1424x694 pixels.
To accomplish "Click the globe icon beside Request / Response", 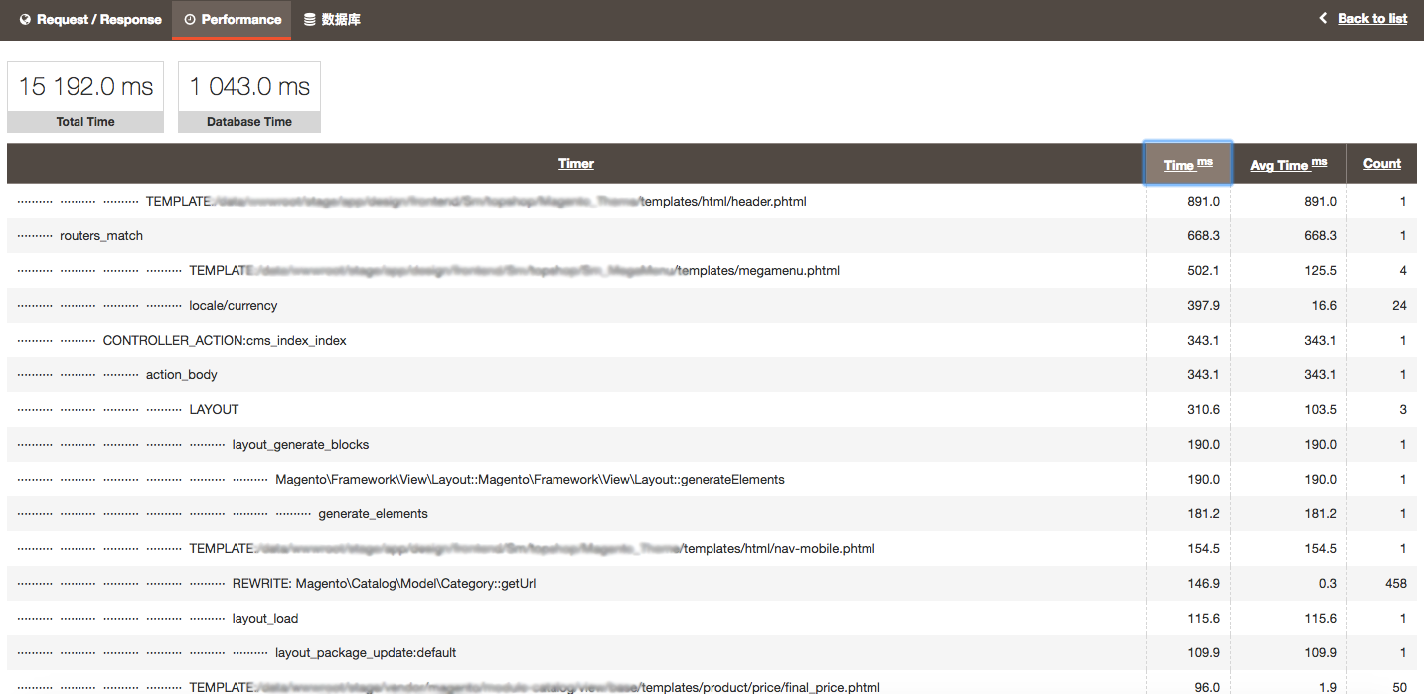I will [26, 20].
